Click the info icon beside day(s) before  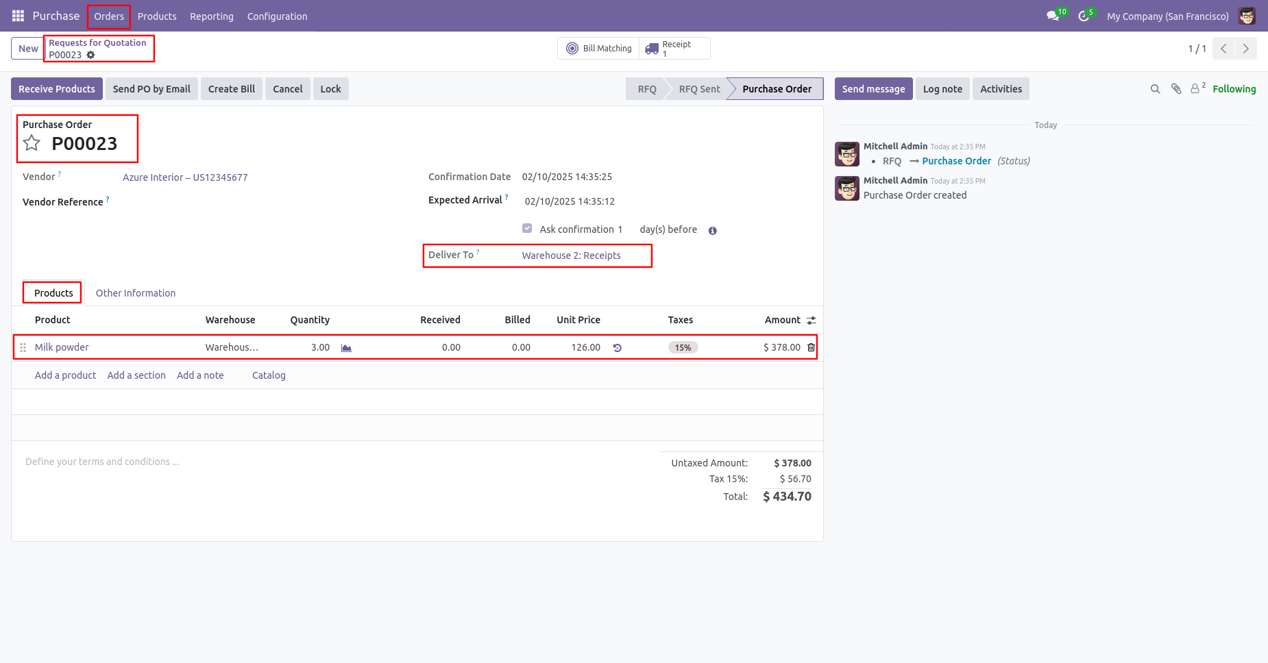tap(712, 231)
